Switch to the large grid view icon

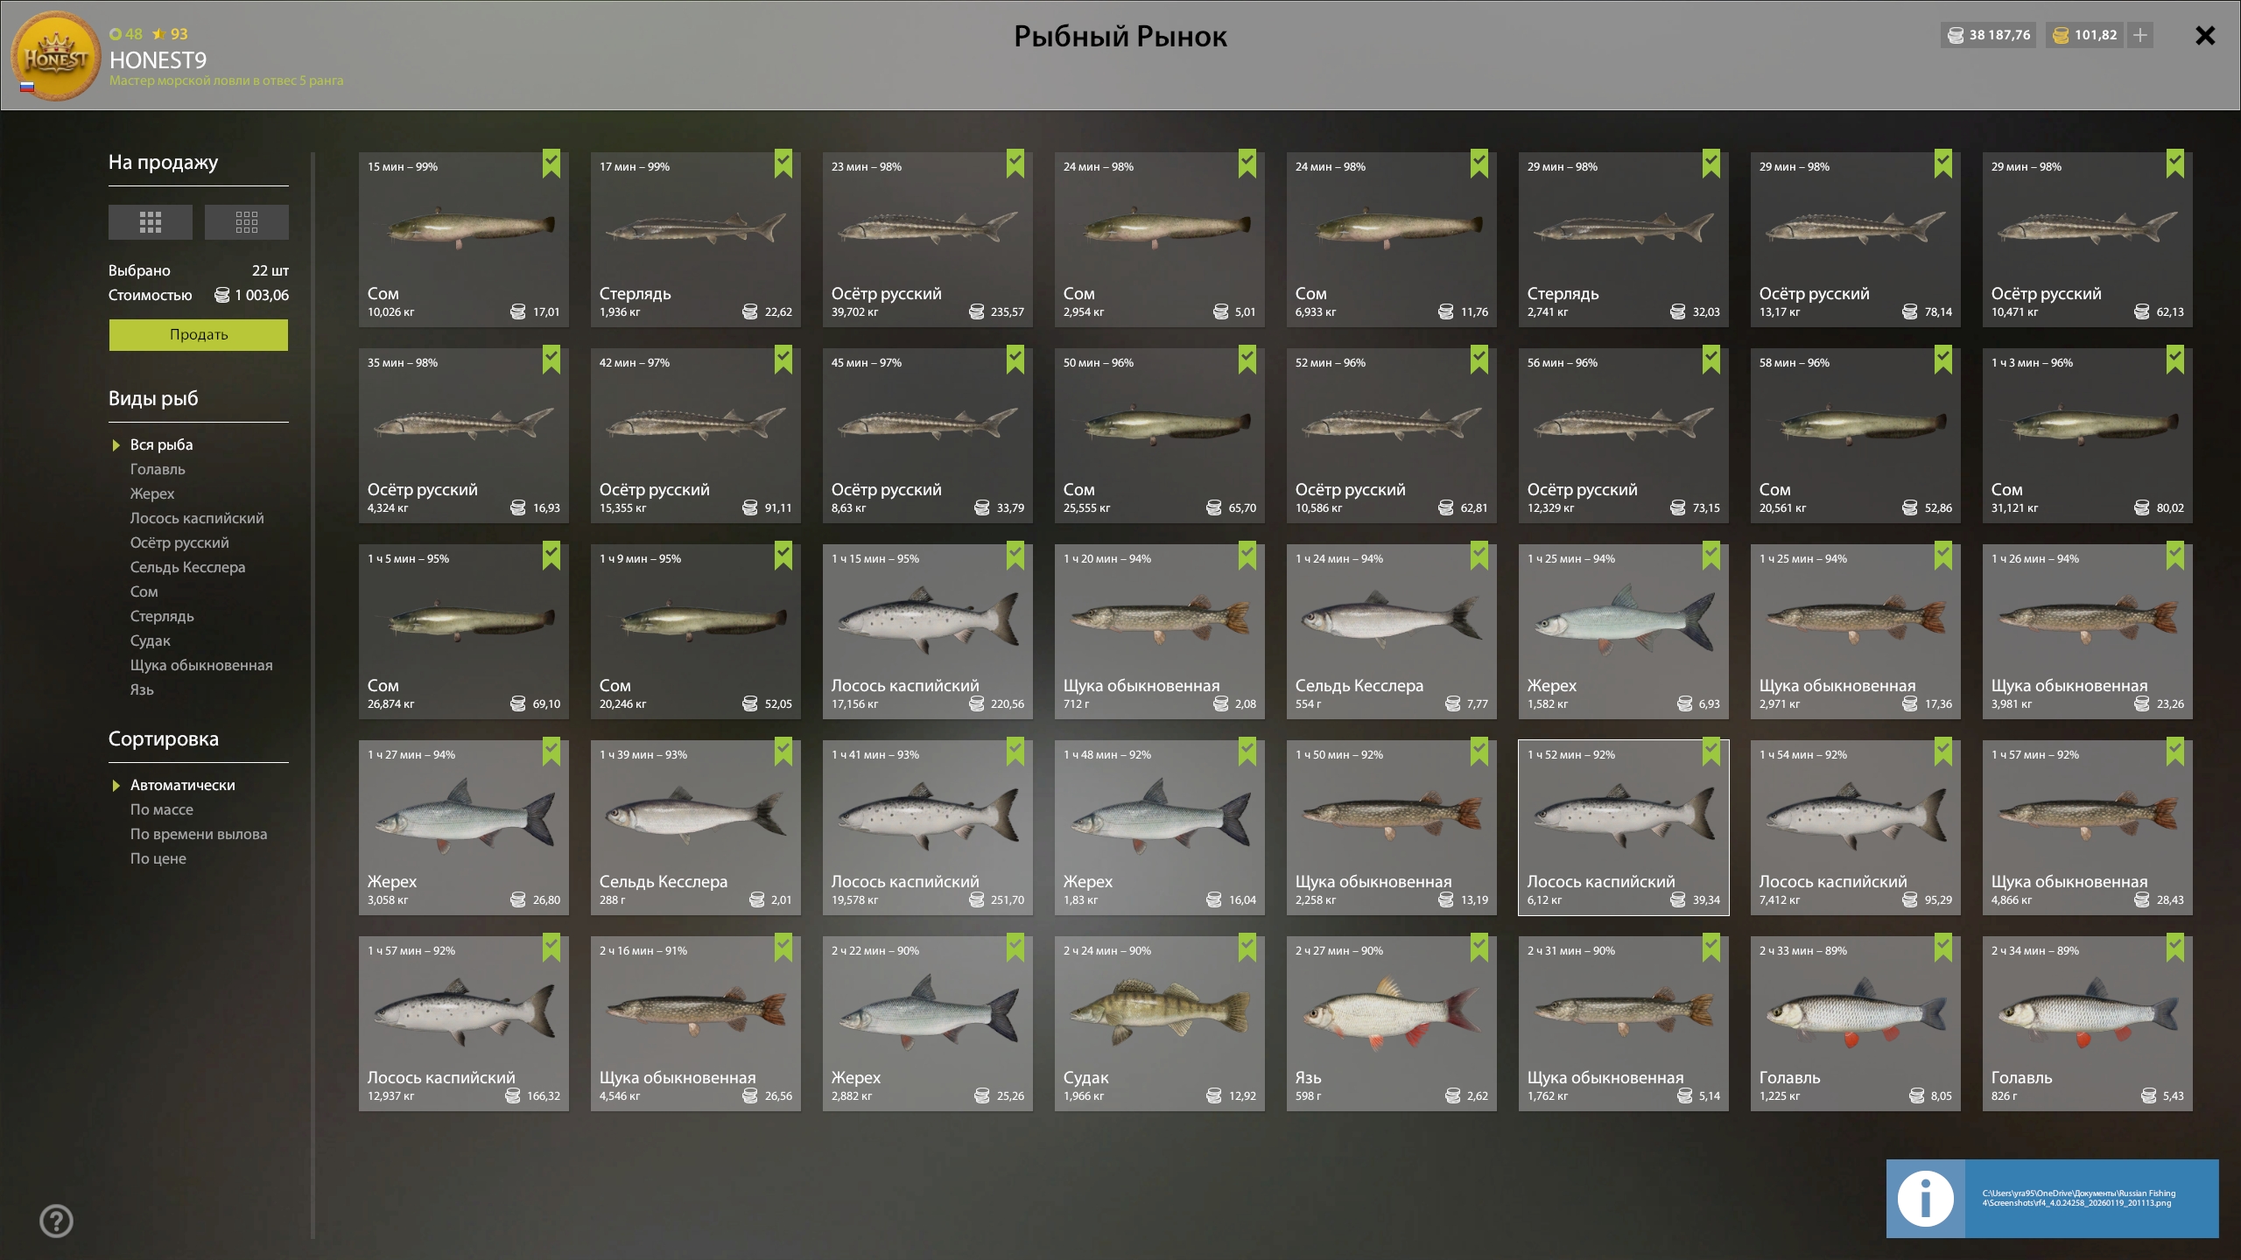[150, 222]
